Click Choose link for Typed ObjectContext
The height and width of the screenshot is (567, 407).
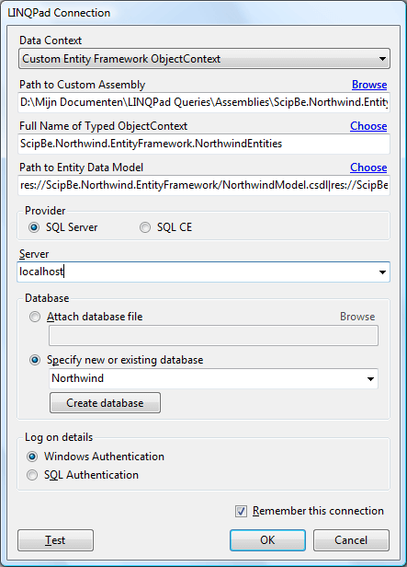pos(368,126)
